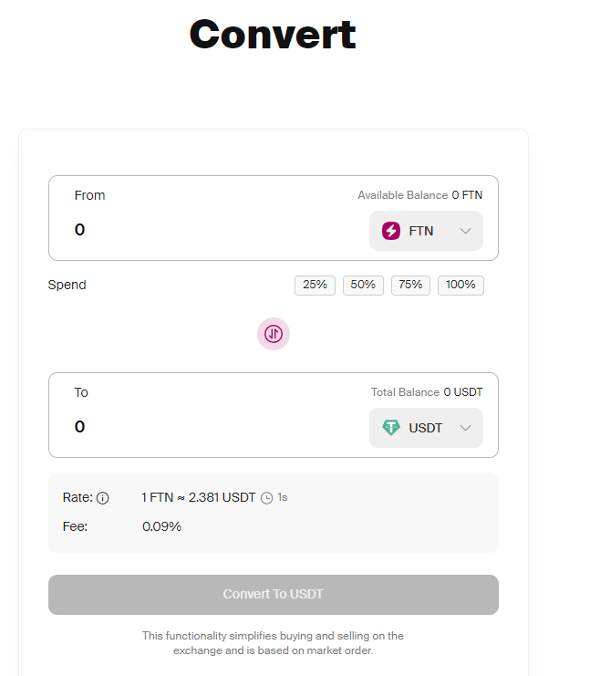This screenshot has width=600, height=676.
Task: Click the rate refresh clock icon
Action: [x=266, y=498]
